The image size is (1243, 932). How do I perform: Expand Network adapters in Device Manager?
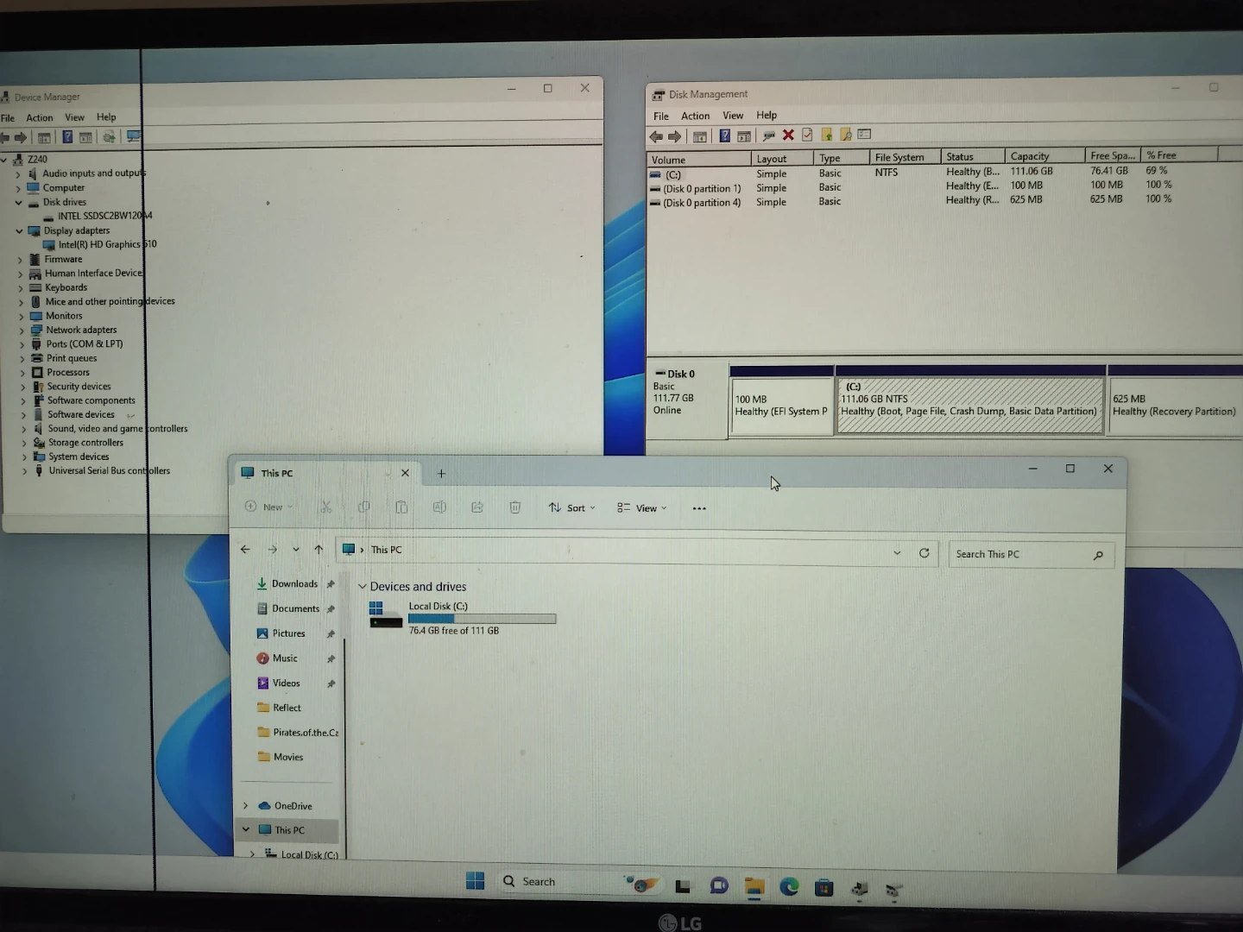click(x=21, y=331)
